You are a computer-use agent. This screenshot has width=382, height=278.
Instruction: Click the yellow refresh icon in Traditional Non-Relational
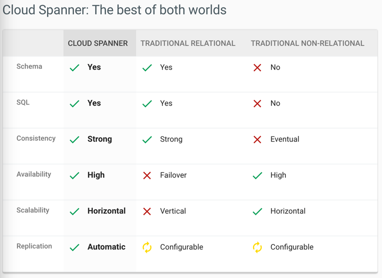point(257,247)
